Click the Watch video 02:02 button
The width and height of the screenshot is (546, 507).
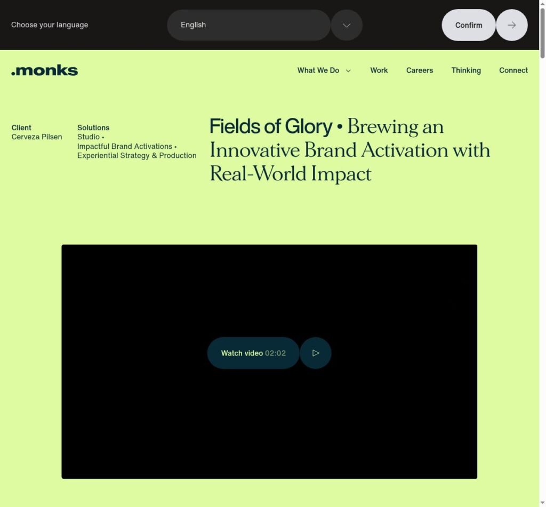pos(253,353)
